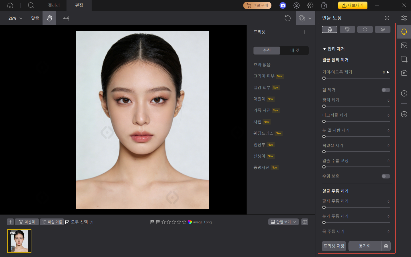Image resolution: width=411 pixels, height=257 pixels.
Task: Open the history panel with the clock icon
Action: 404,93
